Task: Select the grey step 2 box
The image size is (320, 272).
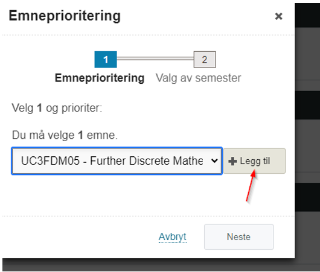Action: tap(205, 60)
